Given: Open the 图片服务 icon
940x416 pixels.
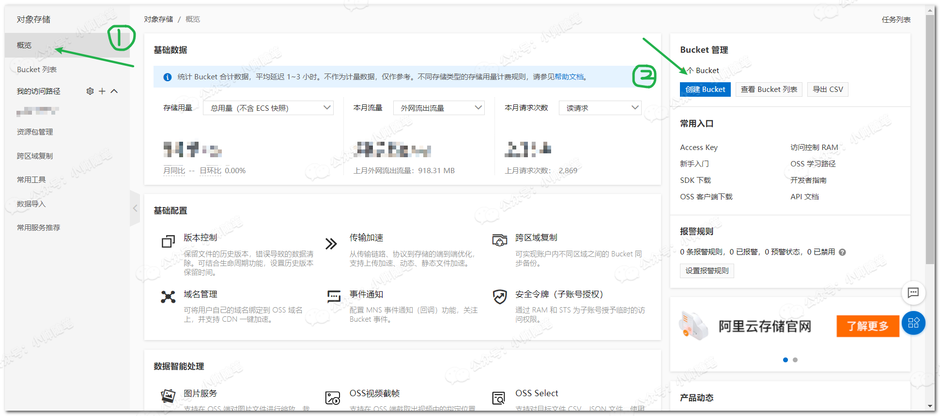Looking at the screenshot, I should [168, 396].
